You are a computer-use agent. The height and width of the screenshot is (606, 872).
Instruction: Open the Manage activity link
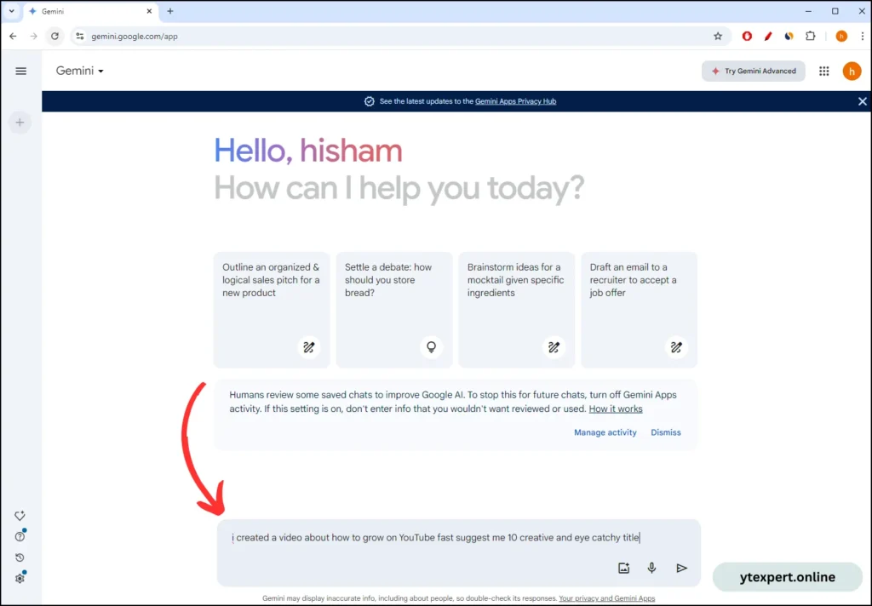(x=605, y=432)
